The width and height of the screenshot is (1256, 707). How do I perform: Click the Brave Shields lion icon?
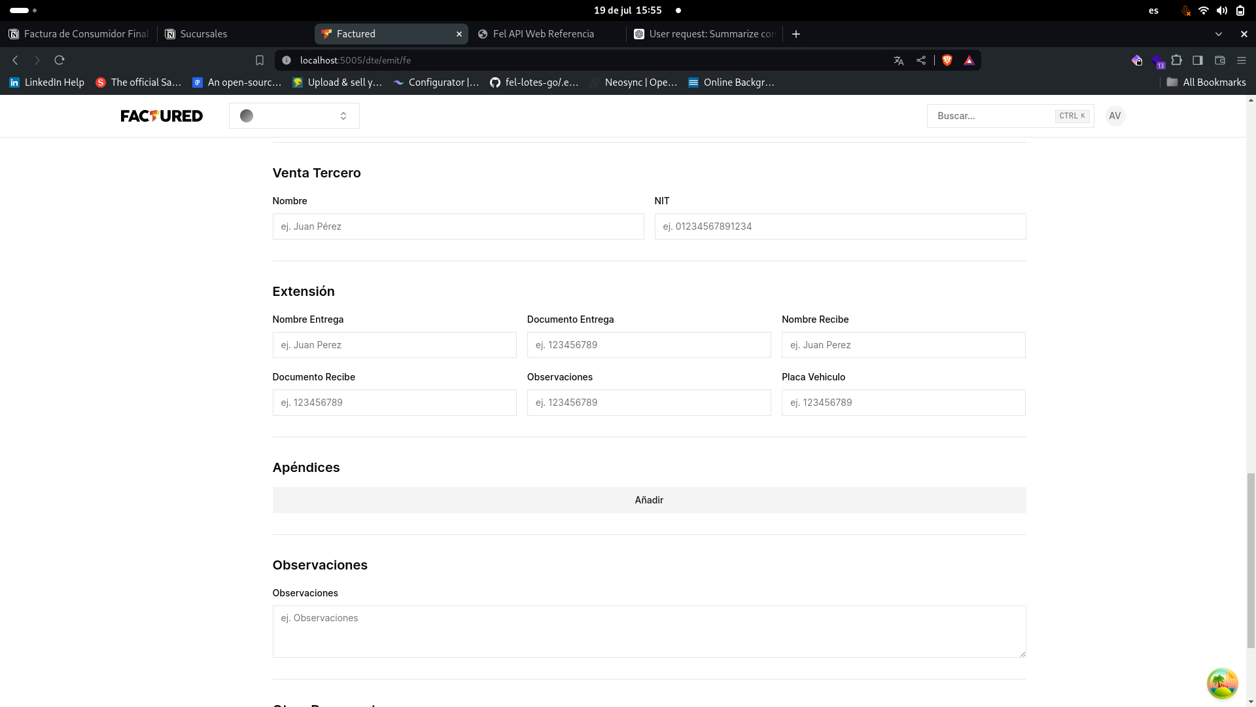[x=947, y=60]
